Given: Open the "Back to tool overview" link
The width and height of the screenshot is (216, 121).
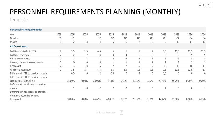Looking at the screenshot, I should click(x=106, y=112).
